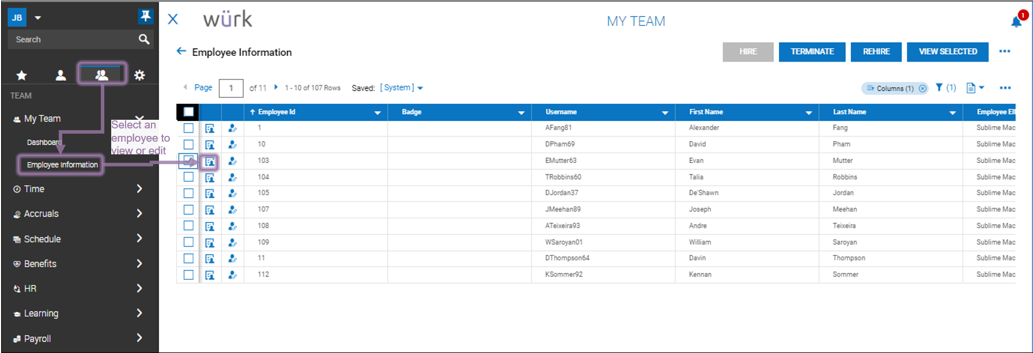Go back using the arrow beside Employee Information
The image size is (1033, 353).
(181, 51)
